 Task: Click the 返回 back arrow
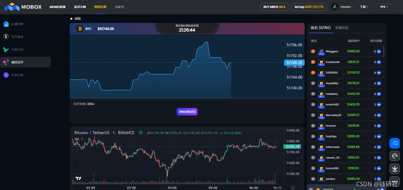click(71, 19)
